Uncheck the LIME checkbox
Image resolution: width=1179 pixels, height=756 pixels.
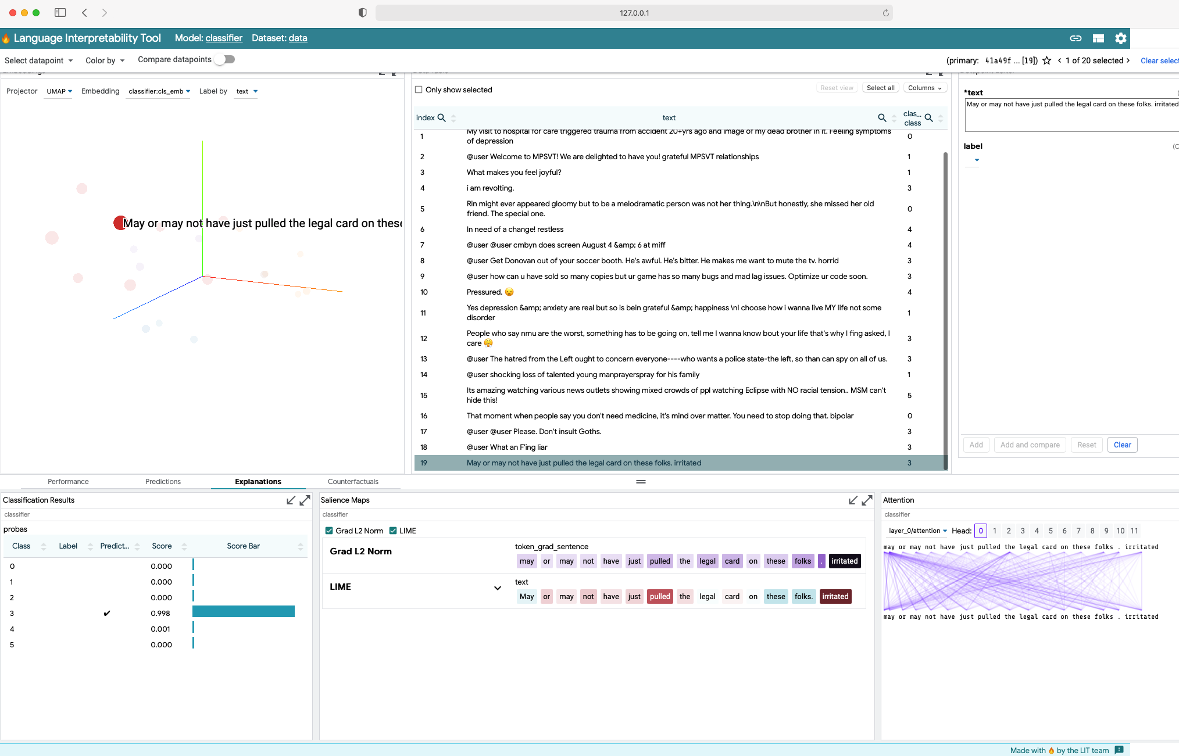click(393, 531)
